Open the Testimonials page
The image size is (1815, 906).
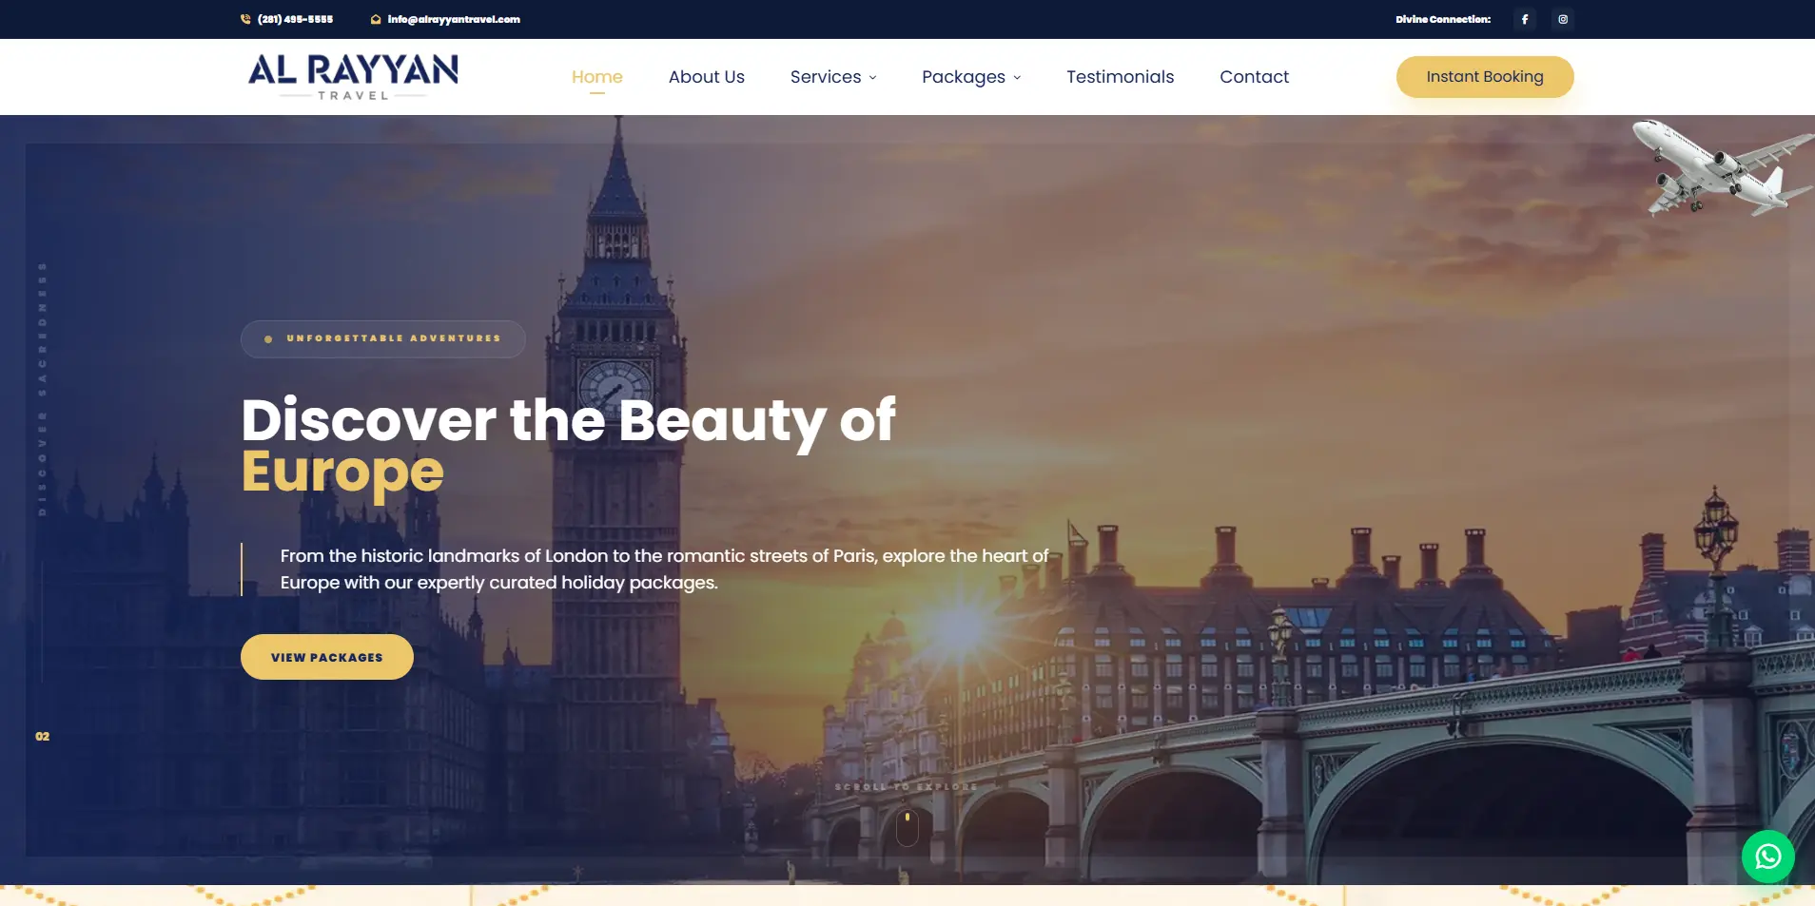[1121, 77]
